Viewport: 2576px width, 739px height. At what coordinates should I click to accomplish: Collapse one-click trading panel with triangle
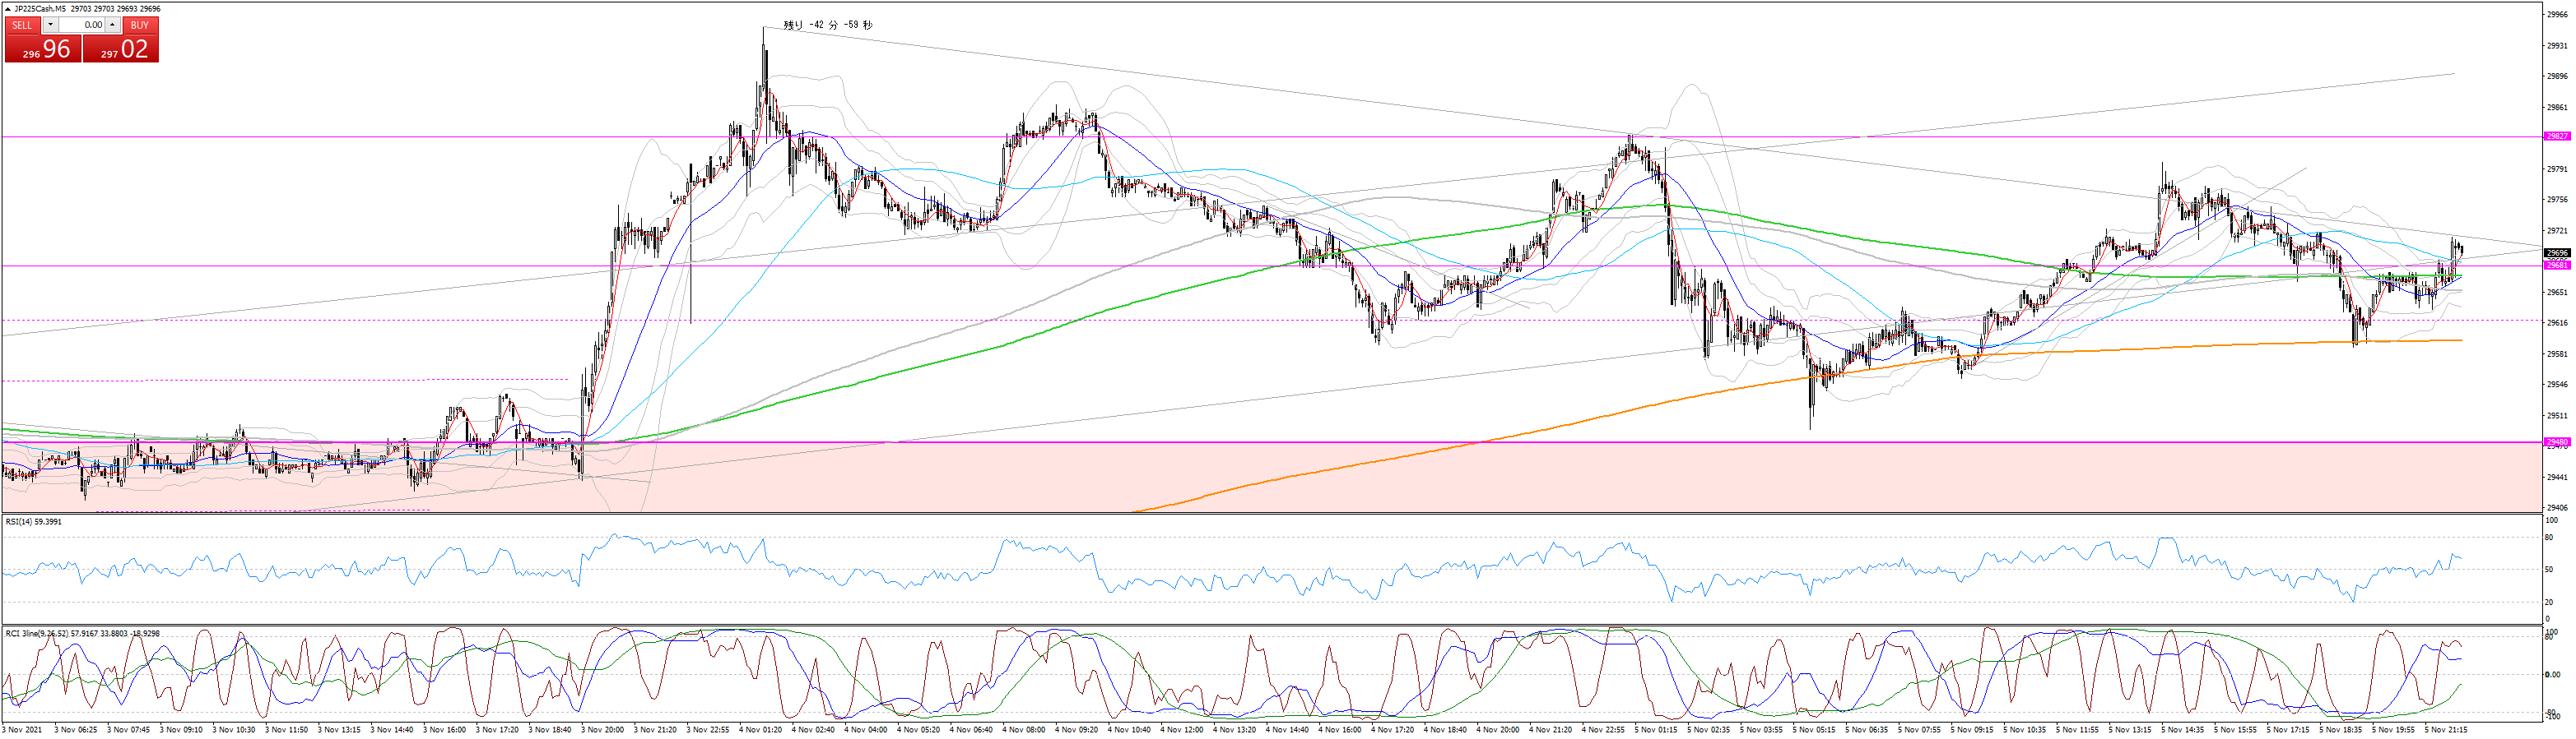pos(8,9)
